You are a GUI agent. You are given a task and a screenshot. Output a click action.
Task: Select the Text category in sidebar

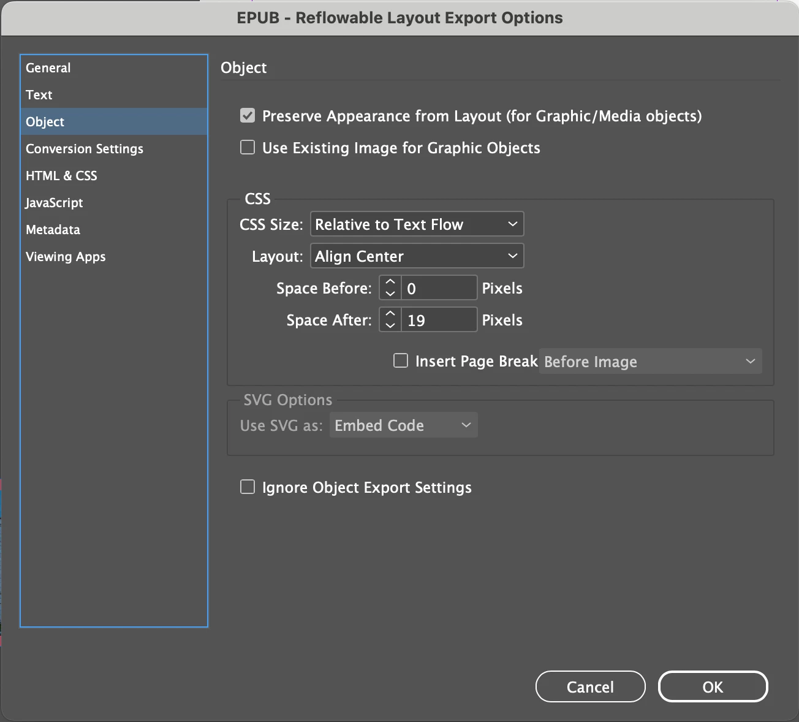click(x=113, y=95)
